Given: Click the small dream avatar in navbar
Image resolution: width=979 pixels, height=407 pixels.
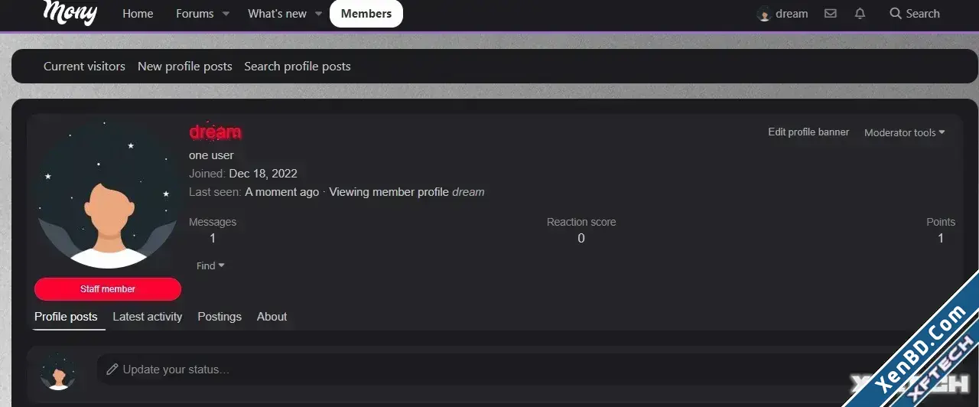Looking at the screenshot, I should 763,14.
